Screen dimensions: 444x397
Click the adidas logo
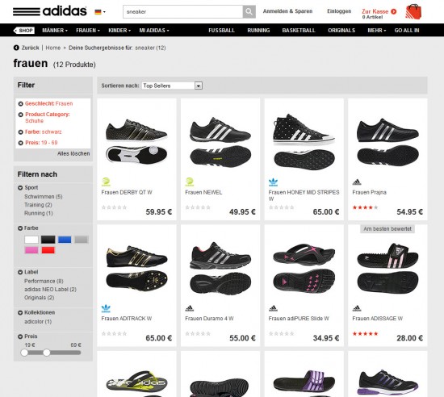50,11
